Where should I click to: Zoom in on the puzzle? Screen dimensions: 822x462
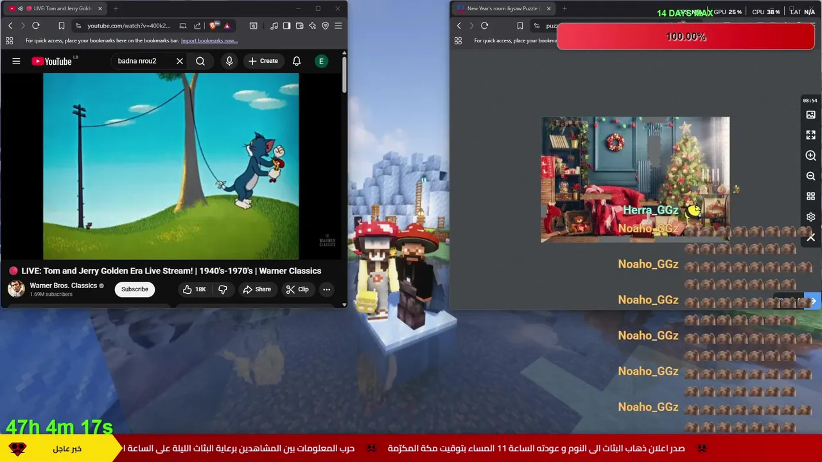click(810, 155)
